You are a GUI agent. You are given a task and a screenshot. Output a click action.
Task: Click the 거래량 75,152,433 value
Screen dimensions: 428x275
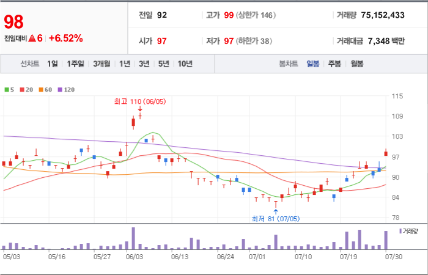383,15
